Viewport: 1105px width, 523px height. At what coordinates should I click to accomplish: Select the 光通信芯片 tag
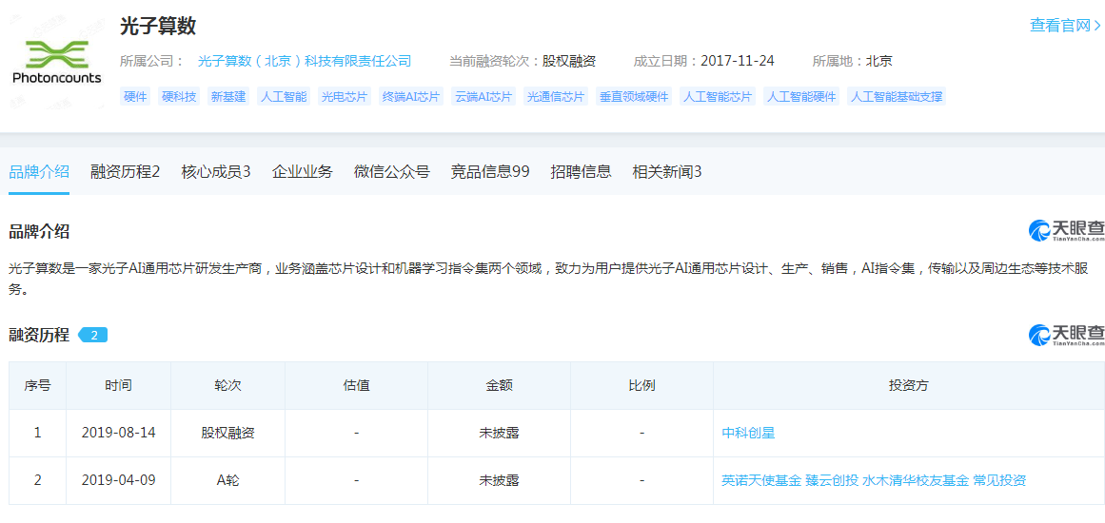click(x=556, y=97)
